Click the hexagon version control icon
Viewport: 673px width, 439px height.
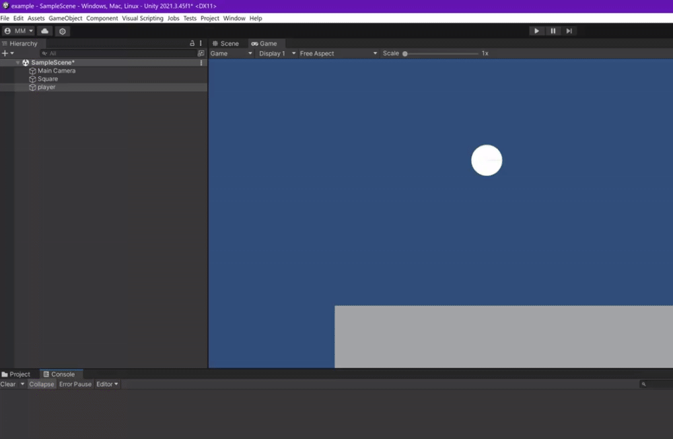pyautogui.click(x=63, y=31)
